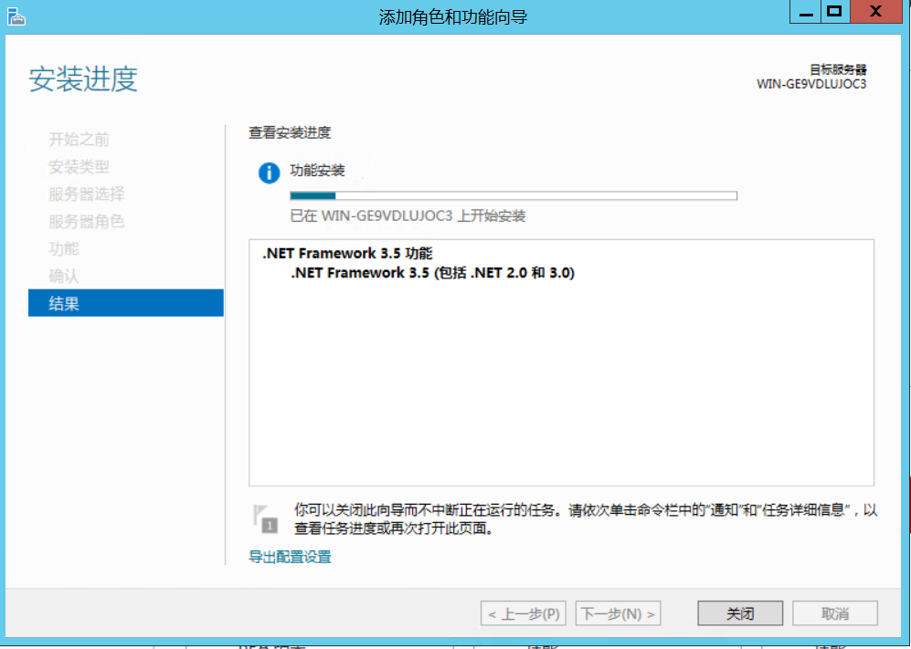This screenshot has height=649, width=911.
Task: Click the 下一步(N) button
Action: click(617, 612)
